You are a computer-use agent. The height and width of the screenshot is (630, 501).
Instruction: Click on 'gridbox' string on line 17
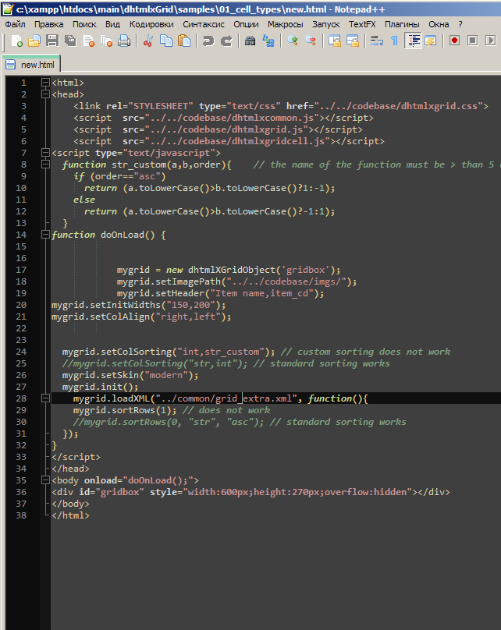coord(305,270)
